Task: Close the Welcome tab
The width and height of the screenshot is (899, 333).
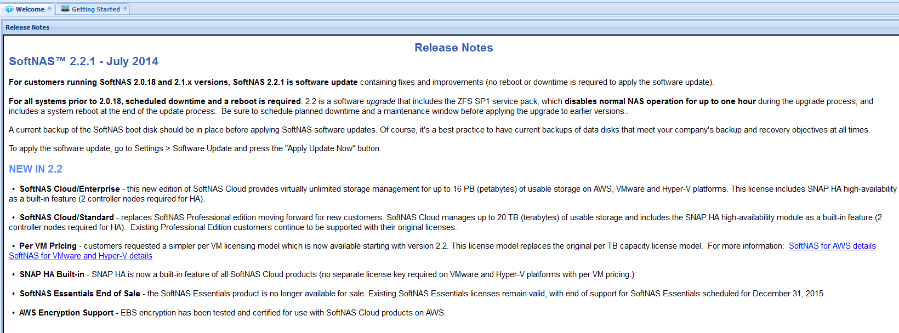Action: tap(49, 8)
